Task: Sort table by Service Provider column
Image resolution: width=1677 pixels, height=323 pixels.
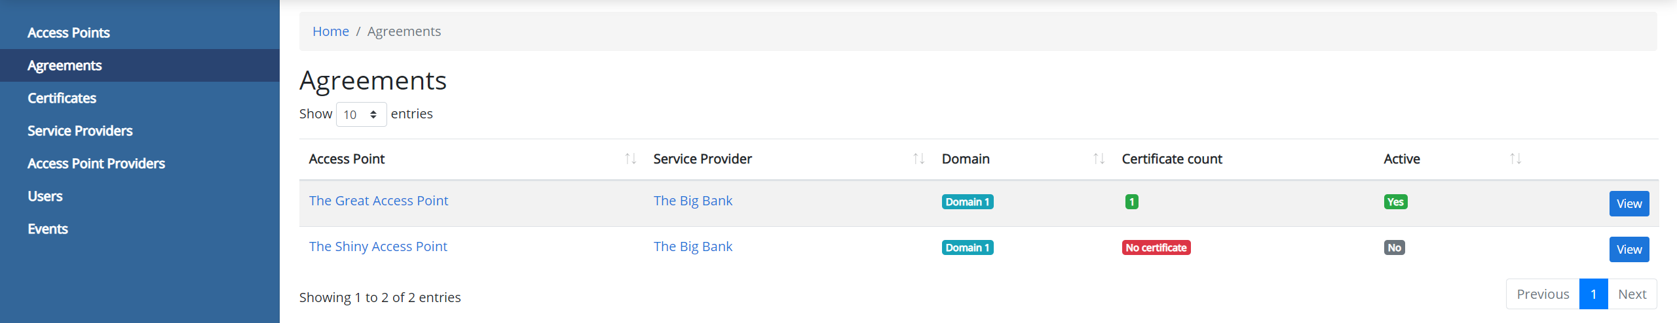Action: [x=702, y=159]
